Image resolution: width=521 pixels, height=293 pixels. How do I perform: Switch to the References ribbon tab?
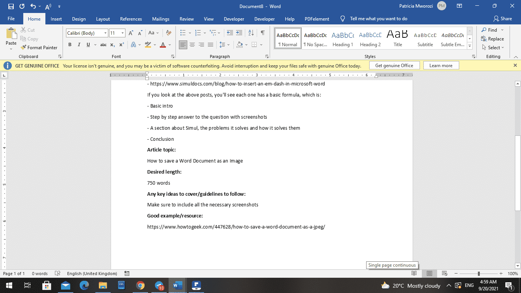point(131,19)
